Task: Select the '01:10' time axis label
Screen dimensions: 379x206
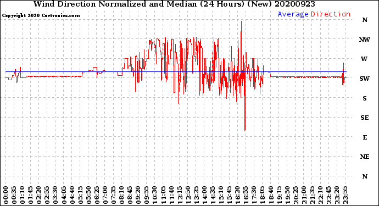Action: 22,195
